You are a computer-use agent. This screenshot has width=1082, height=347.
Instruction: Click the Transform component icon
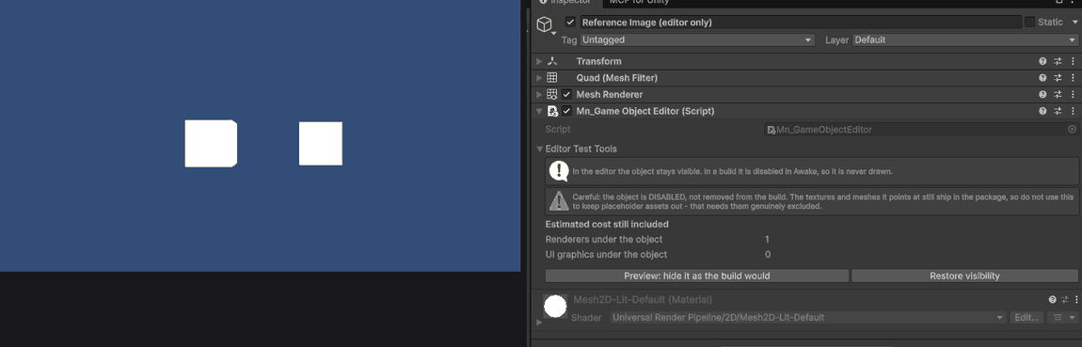552,61
